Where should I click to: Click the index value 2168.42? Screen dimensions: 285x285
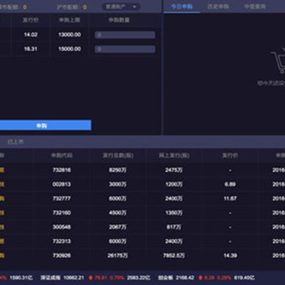coord(185,278)
